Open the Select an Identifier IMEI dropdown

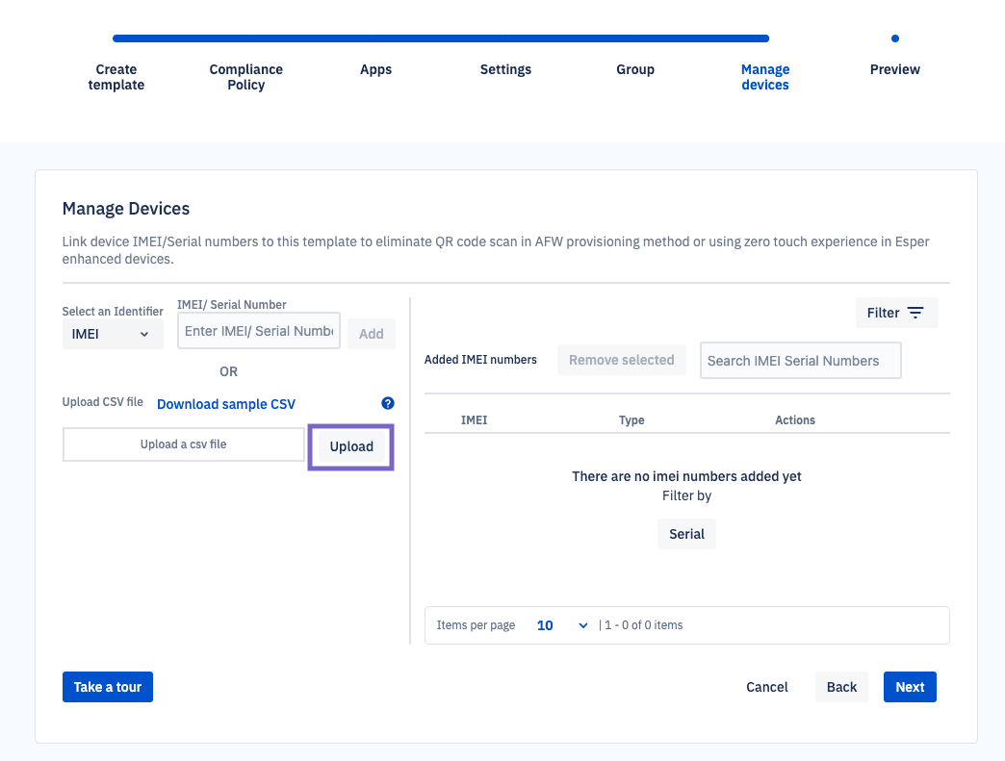113,334
